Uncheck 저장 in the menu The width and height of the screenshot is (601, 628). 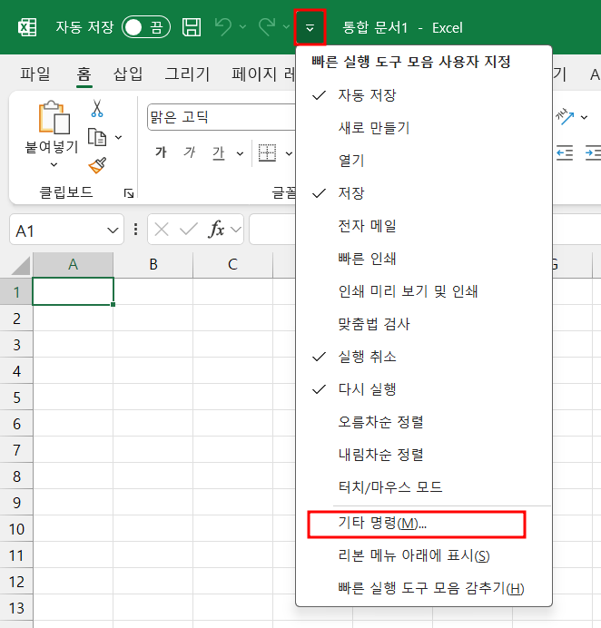[x=424, y=193]
